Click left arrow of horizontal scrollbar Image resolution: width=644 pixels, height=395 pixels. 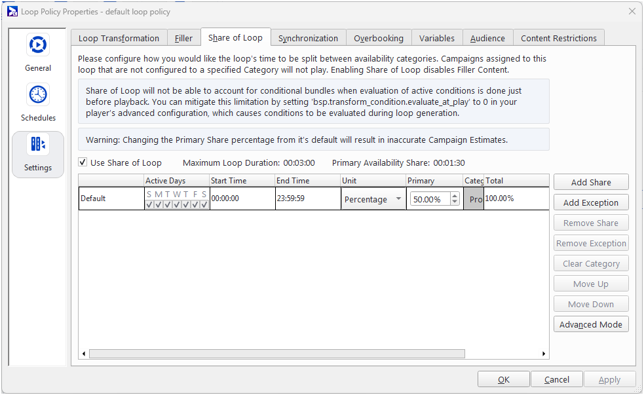tap(83, 354)
